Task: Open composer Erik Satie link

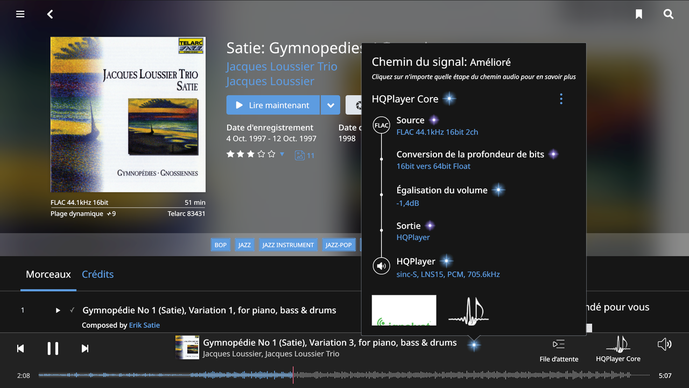Action: coord(144,325)
